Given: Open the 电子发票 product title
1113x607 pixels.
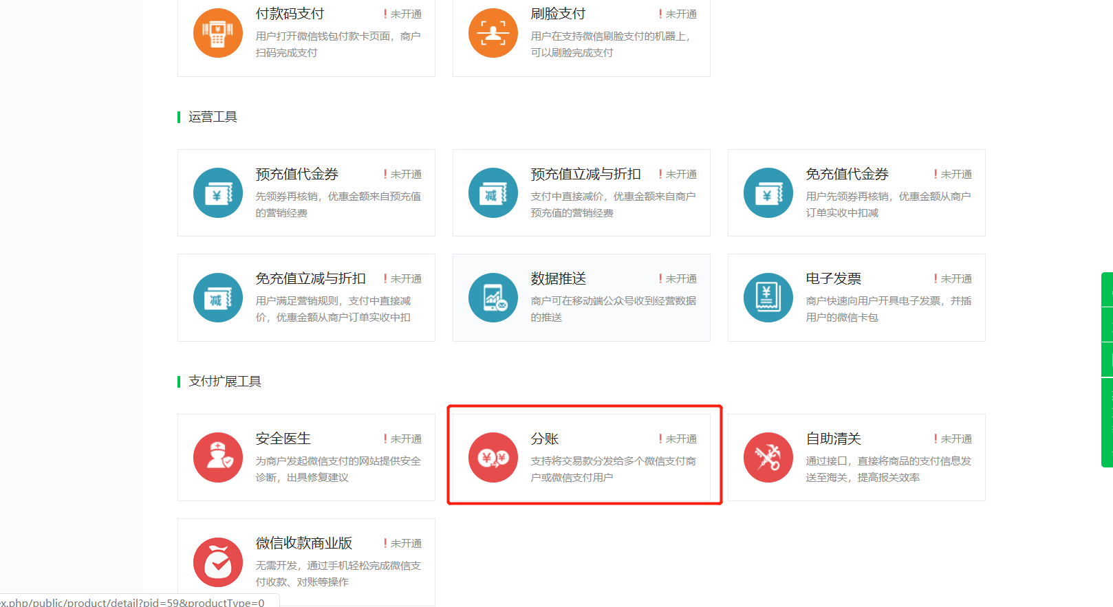Looking at the screenshot, I should point(833,279).
